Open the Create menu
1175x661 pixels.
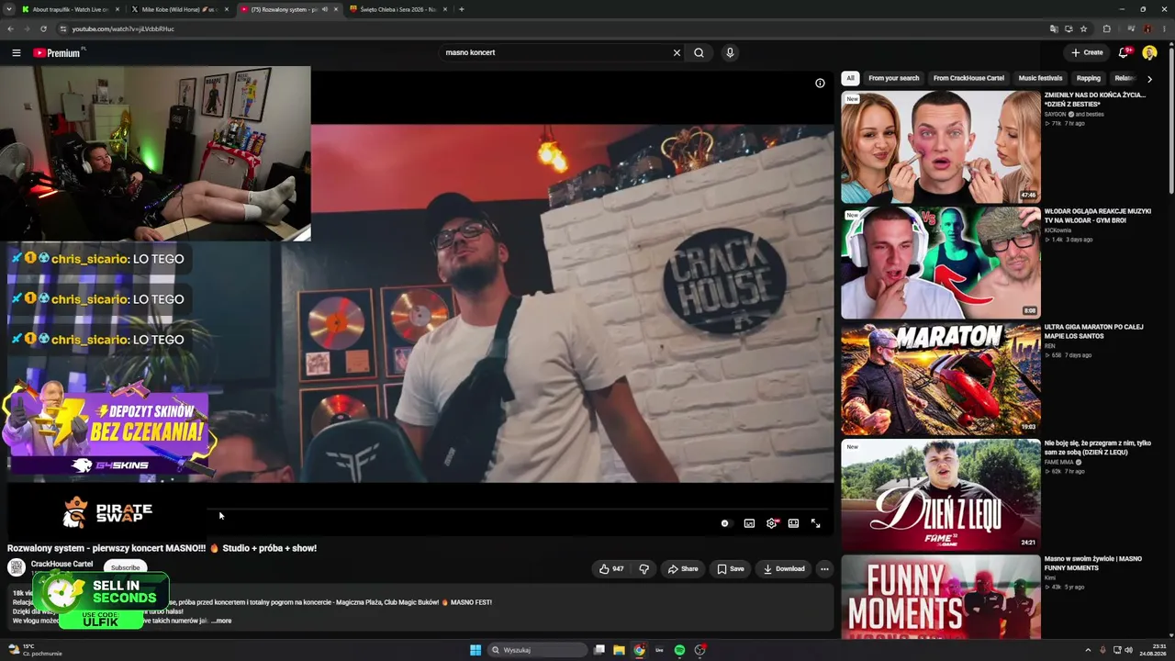1087,52
